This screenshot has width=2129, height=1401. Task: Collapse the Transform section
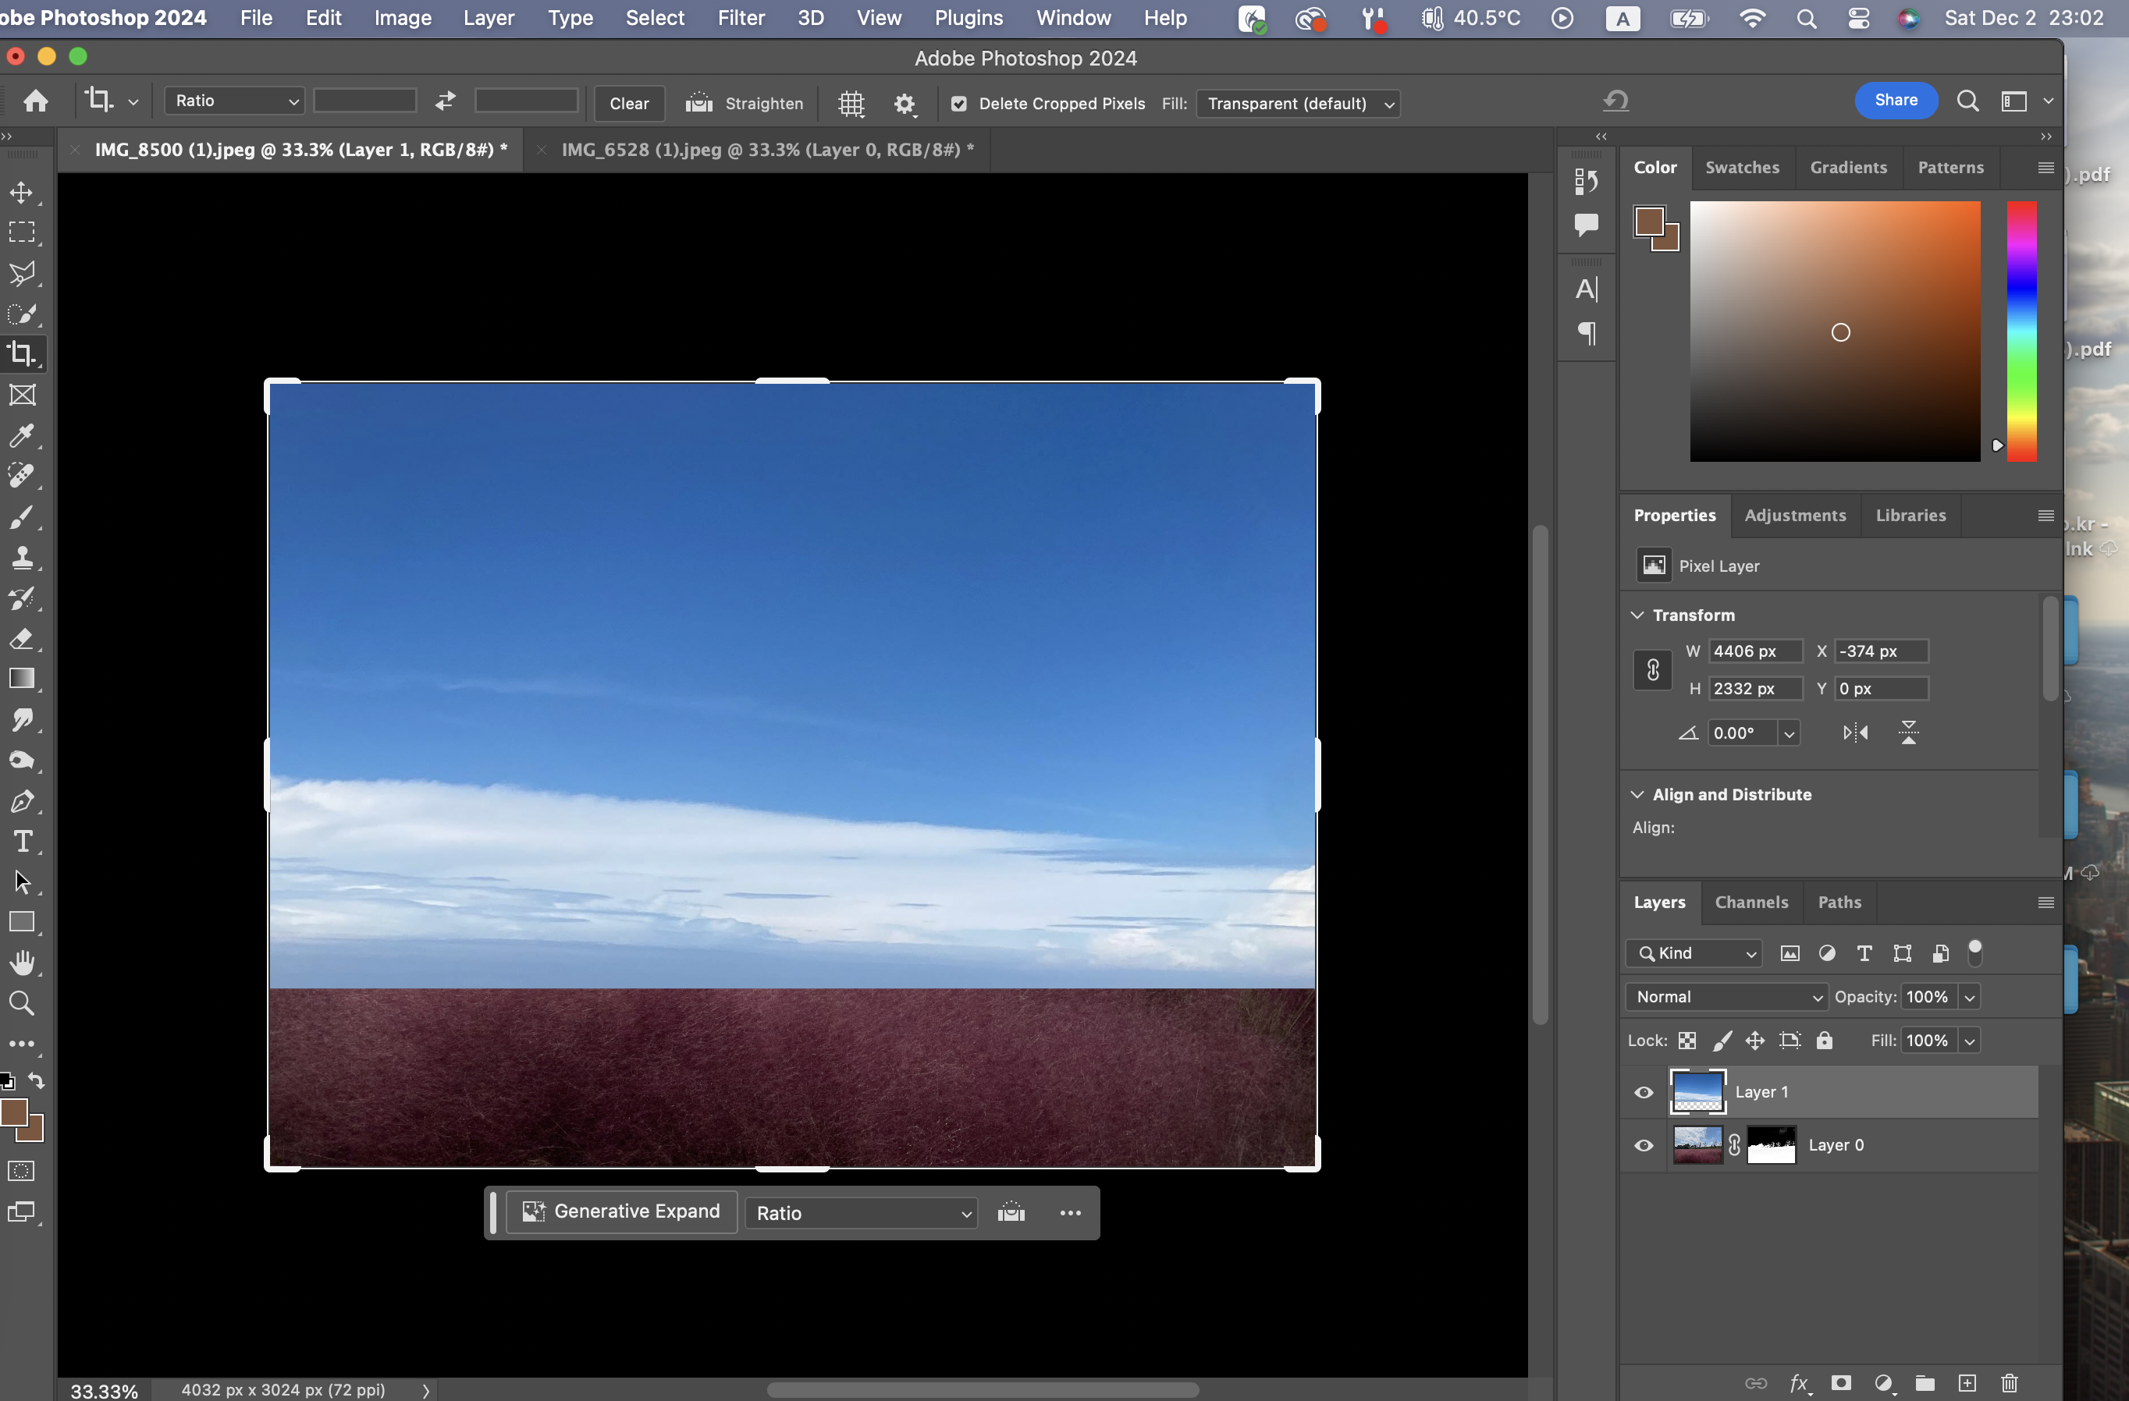1637,615
